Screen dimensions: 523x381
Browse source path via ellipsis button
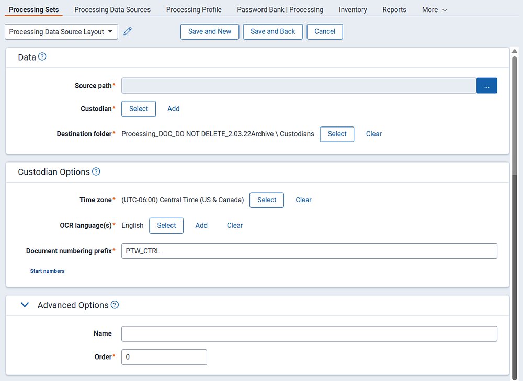tap(487, 85)
